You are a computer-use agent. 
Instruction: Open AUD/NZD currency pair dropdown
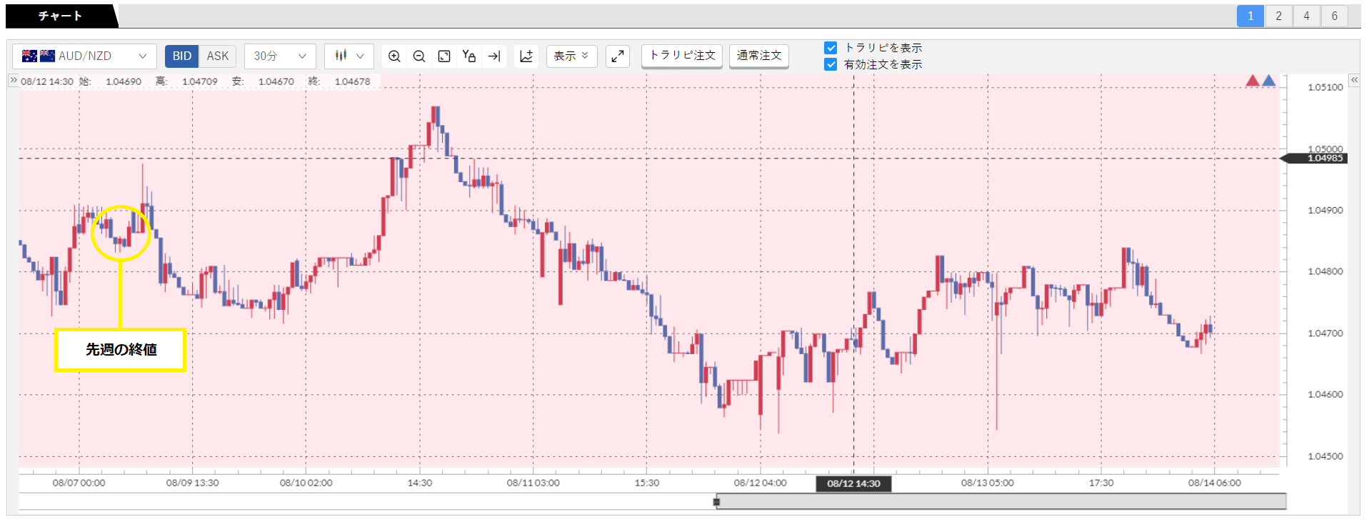click(x=84, y=56)
